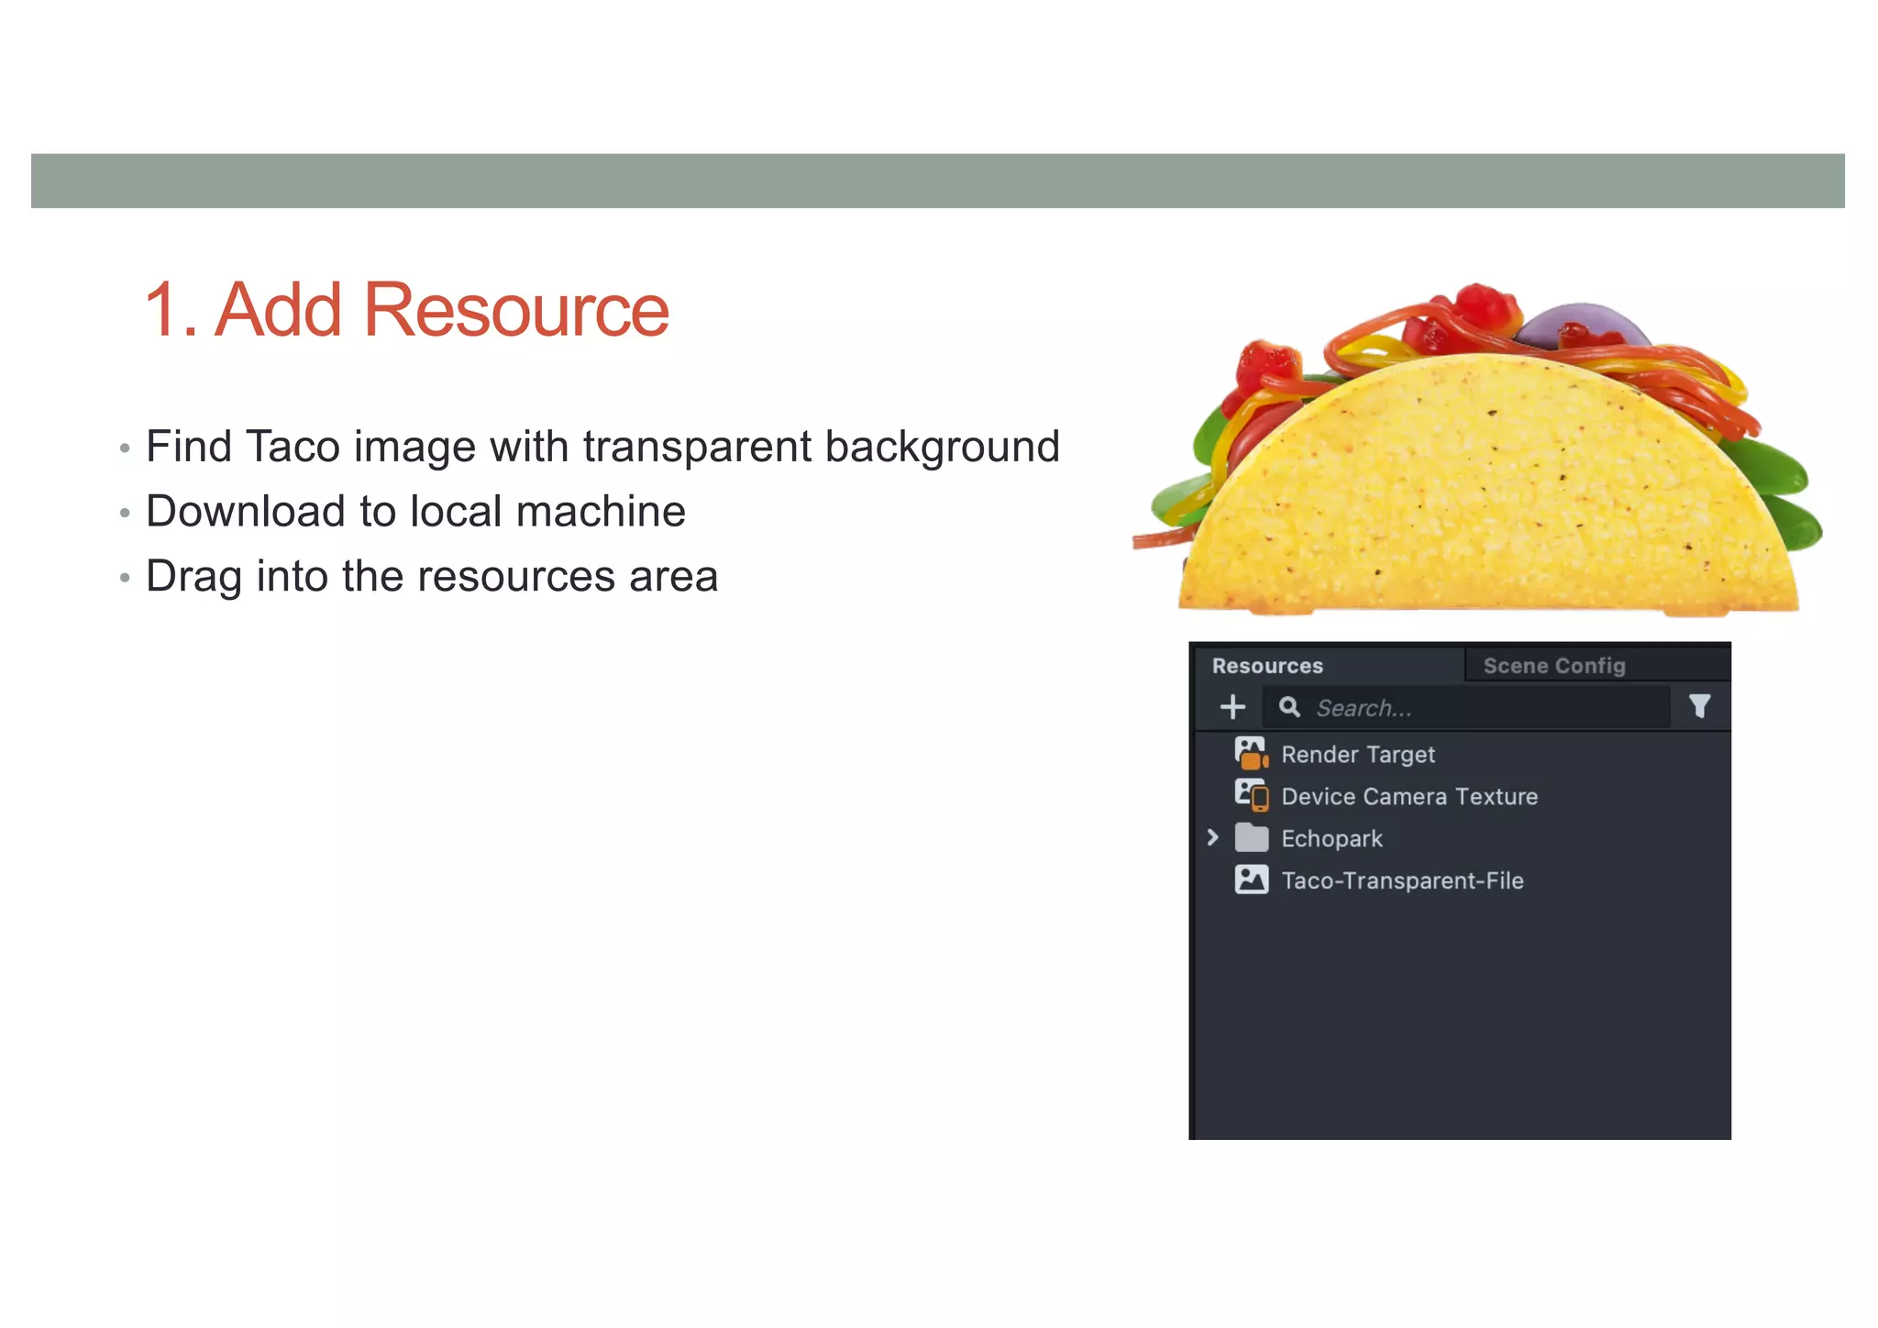Select the Render Target icon

1251,753
